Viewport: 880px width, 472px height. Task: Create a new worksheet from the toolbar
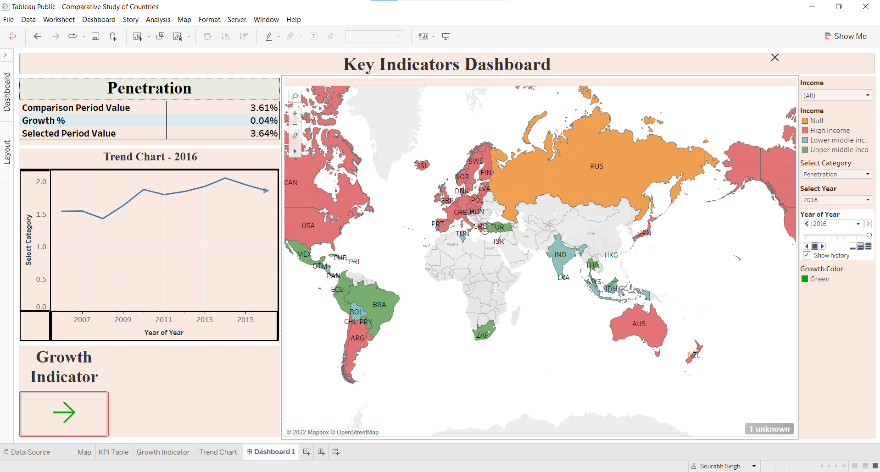pyautogui.click(x=138, y=36)
